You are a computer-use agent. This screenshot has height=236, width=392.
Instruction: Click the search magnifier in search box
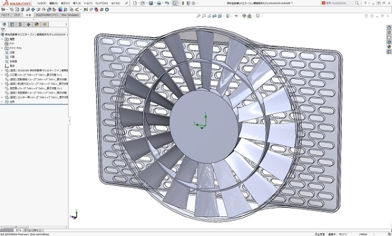click(357, 3)
